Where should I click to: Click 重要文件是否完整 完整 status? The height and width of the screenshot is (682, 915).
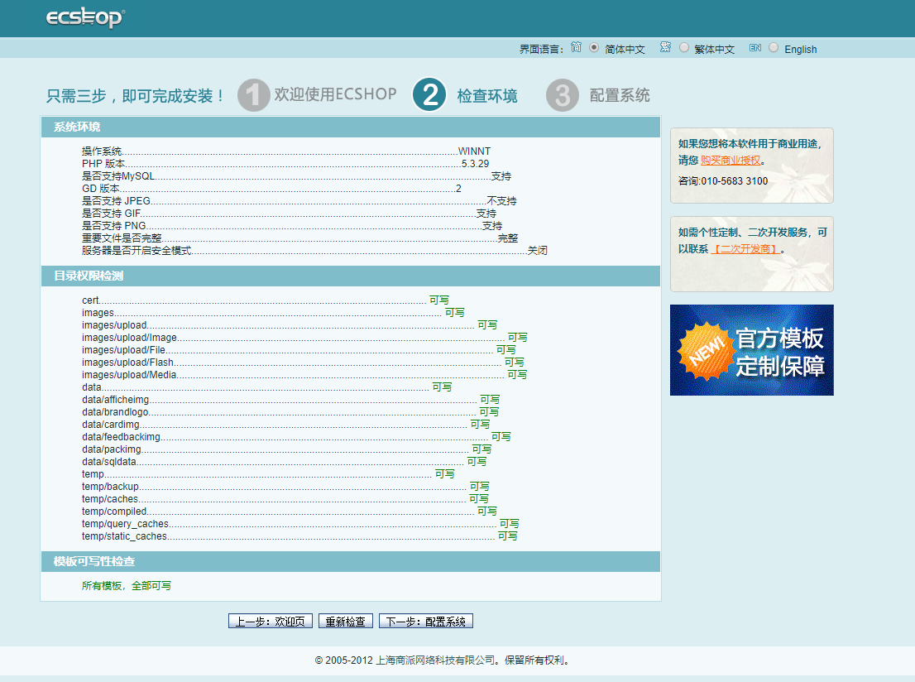(x=508, y=238)
